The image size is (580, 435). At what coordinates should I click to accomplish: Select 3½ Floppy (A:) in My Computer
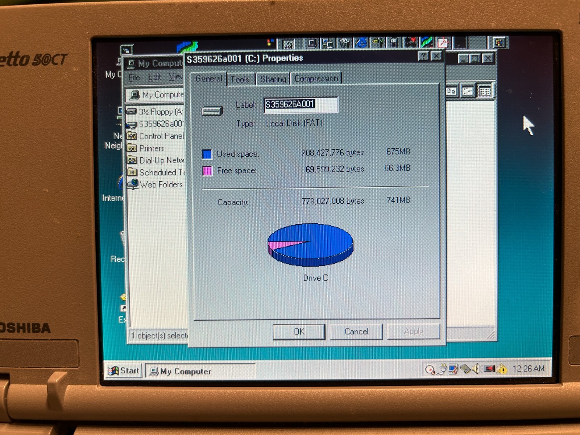tap(156, 112)
